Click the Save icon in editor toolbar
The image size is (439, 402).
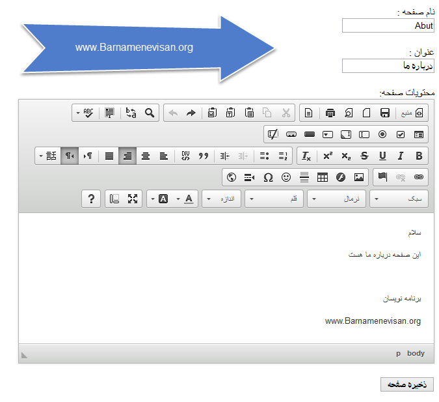coord(385,113)
